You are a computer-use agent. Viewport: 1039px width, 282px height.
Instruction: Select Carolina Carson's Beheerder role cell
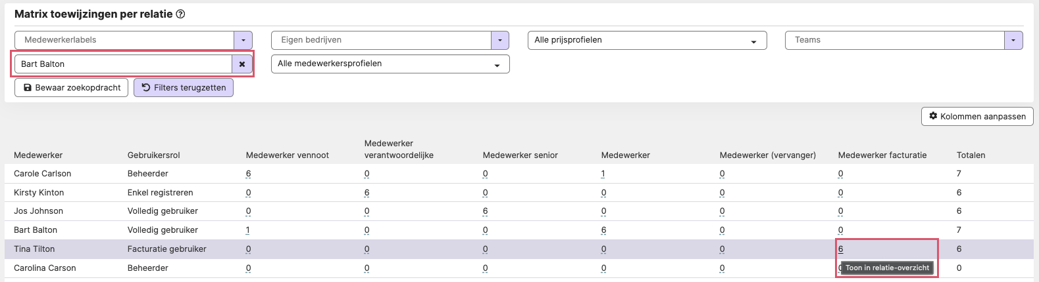click(x=148, y=268)
